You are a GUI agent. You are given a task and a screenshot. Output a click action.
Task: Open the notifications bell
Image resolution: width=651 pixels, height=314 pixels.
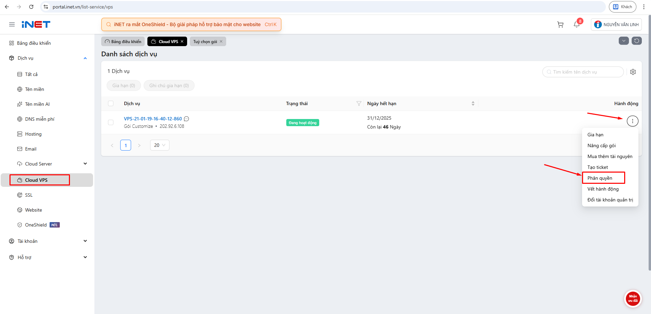577,24
